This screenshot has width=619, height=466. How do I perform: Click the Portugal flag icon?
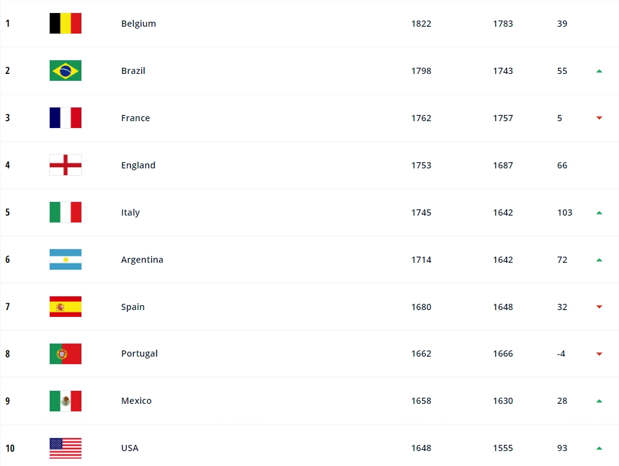tap(65, 354)
